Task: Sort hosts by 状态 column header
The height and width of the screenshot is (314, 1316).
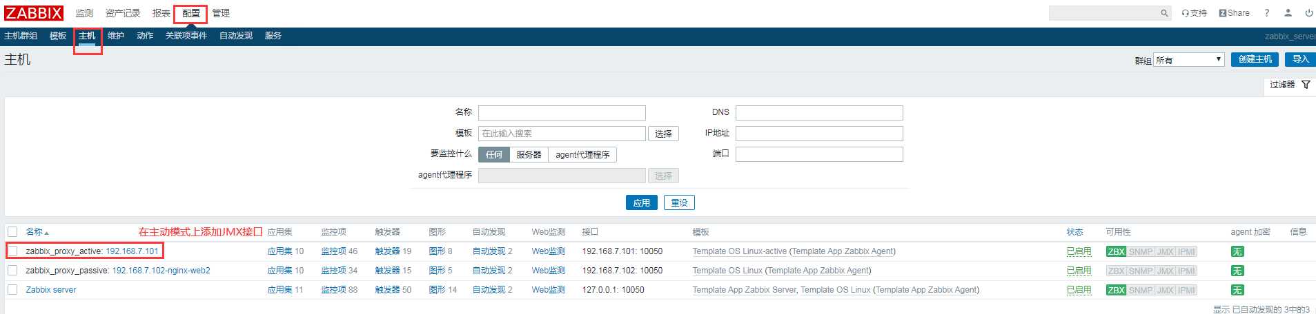Action: (x=1074, y=232)
